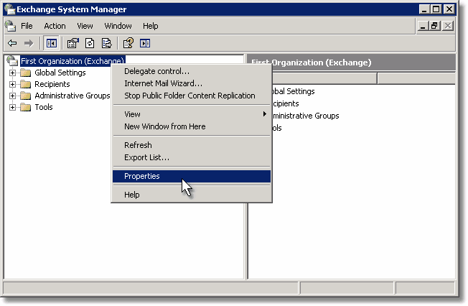468x306 pixels.
Task: Click the Forward arrow toolbar icon
Action: pos(29,43)
